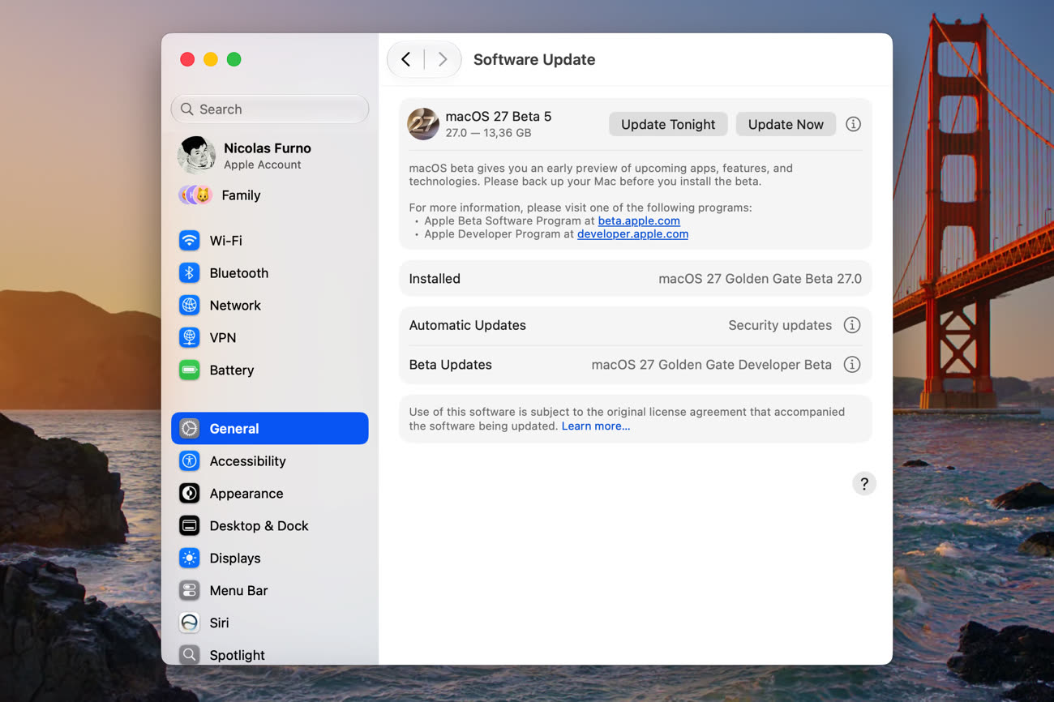Select Desktop & Dock sidebar item
The image size is (1054, 702).
pyautogui.click(x=270, y=525)
